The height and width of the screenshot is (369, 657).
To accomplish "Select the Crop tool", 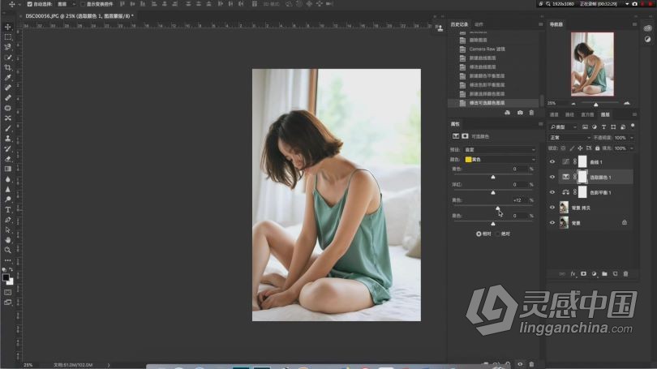I will [8, 67].
